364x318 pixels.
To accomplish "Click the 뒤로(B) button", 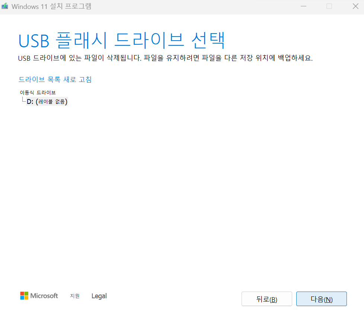I will click(x=267, y=299).
